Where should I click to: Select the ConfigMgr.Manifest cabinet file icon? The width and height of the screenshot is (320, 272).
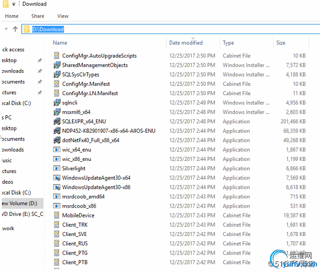pos(56,84)
